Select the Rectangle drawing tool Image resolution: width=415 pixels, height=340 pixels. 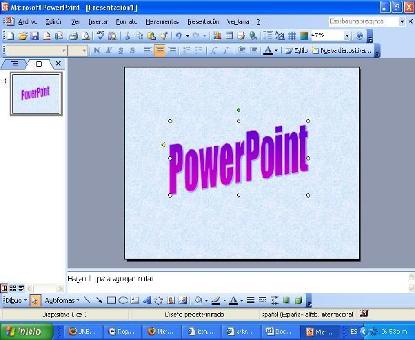[111, 300]
